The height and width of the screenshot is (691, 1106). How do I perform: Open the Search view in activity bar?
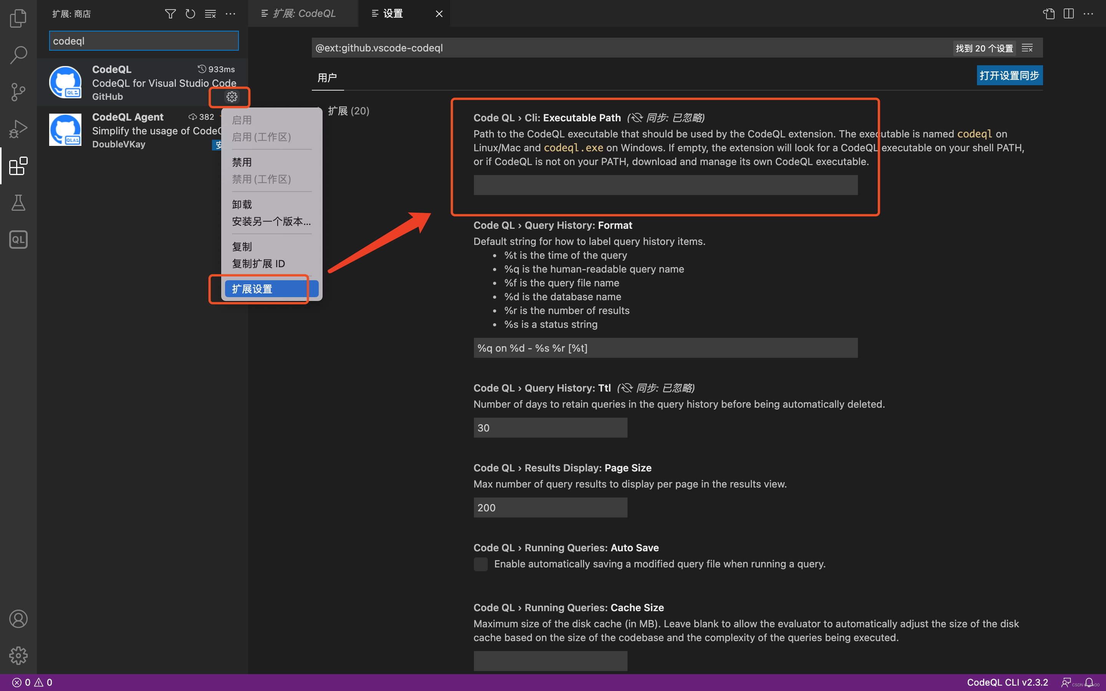(x=18, y=55)
